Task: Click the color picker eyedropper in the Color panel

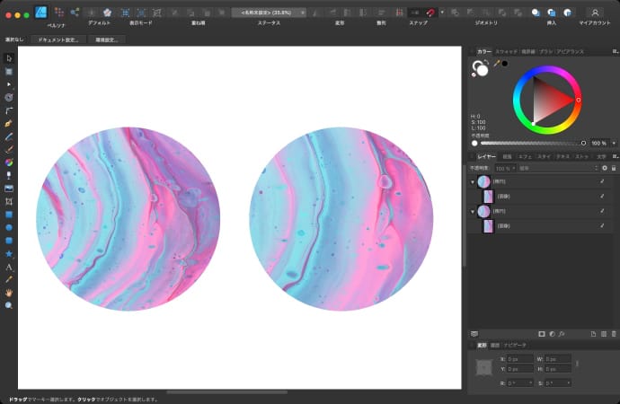Action: (496, 64)
